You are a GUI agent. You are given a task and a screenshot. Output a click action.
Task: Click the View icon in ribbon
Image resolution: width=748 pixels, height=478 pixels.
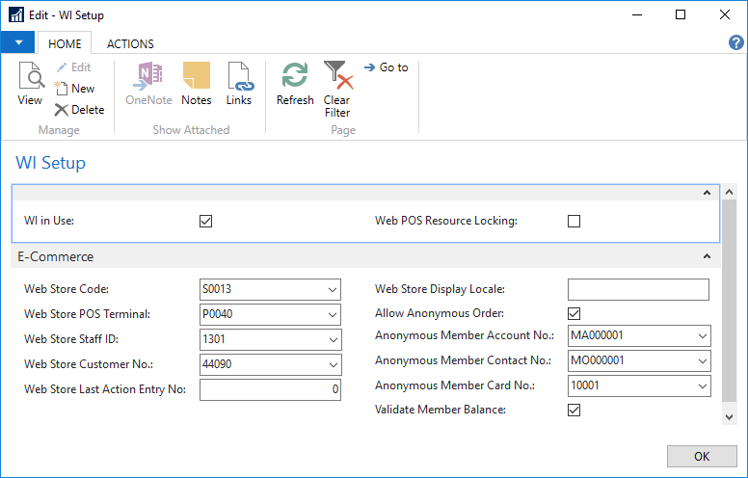[30, 84]
